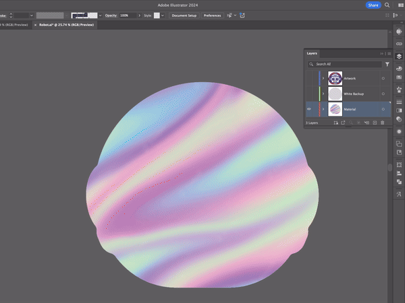Click the Preferences button
The width and height of the screenshot is (405, 303).
(x=213, y=15)
